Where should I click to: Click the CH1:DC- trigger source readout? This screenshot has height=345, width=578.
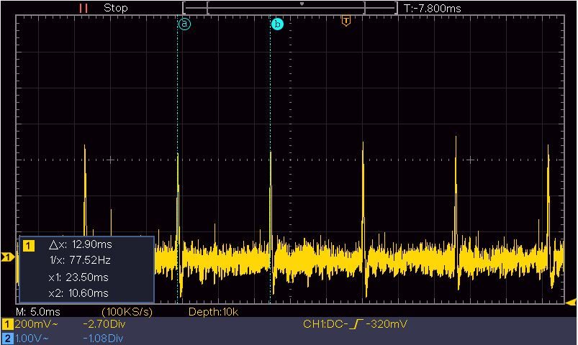pyautogui.click(x=325, y=324)
